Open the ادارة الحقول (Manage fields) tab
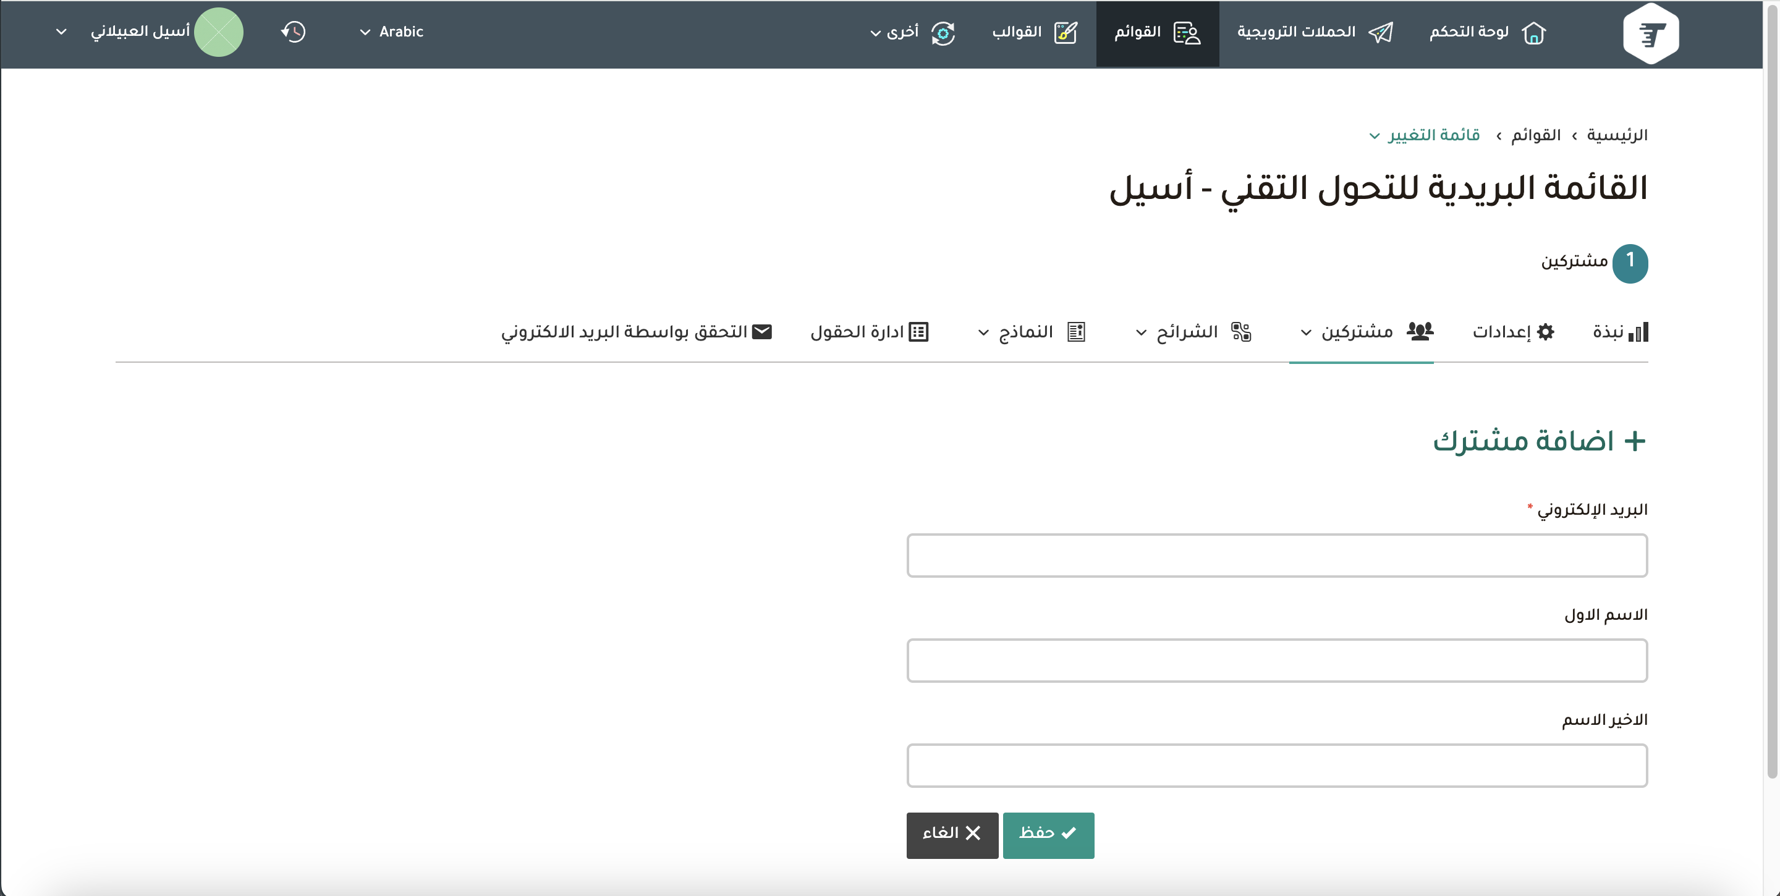The width and height of the screenshot is (1780, 896). tap(869, 332)
